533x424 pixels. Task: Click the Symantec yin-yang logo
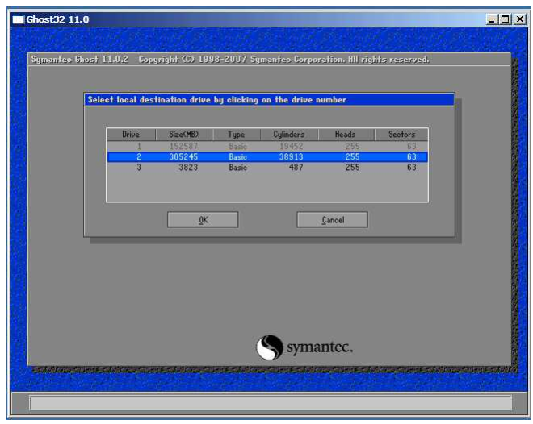point(269,347)
